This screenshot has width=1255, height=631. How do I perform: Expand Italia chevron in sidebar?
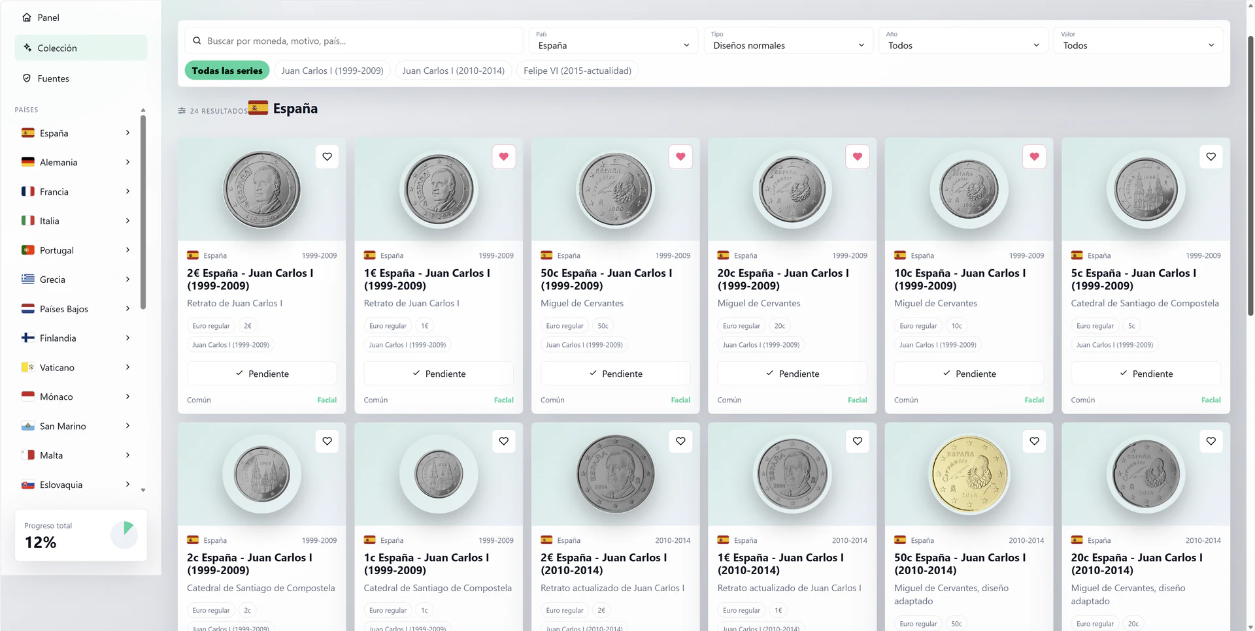tap(127, 221)
